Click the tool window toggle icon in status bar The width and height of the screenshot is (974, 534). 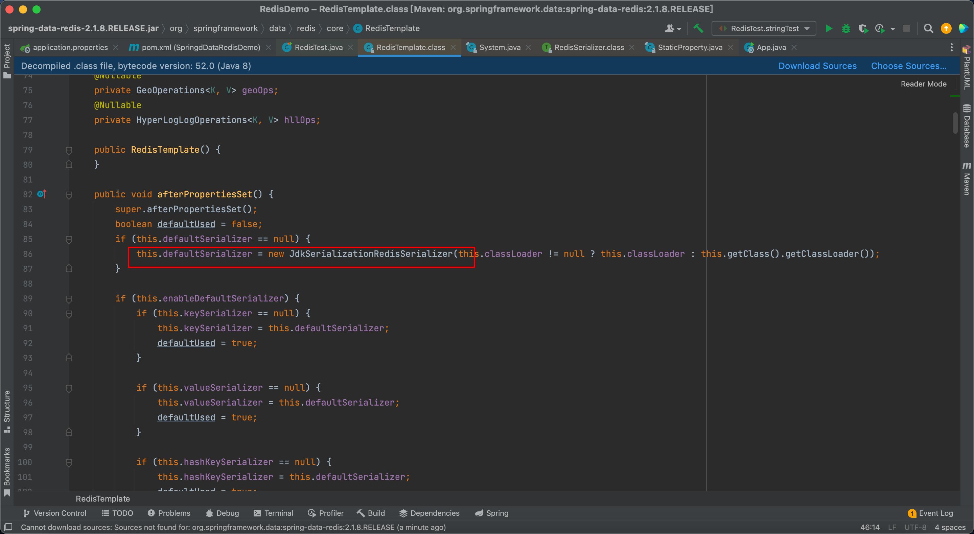(8, 527)
